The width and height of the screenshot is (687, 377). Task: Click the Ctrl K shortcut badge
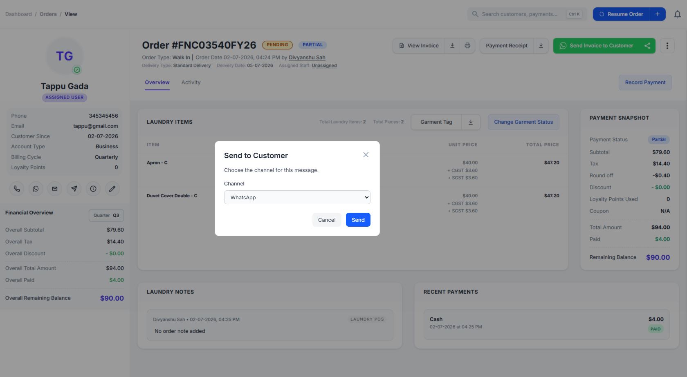pyautogui.click(x=574, y=14)
